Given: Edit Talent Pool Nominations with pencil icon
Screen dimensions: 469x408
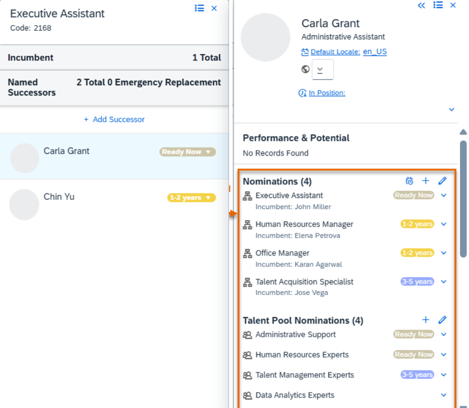Looking at the screenshot, I should (442, 320).
